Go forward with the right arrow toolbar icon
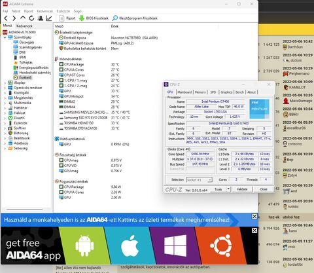Viewport: 314px width, 273px height. pos(14,18)
